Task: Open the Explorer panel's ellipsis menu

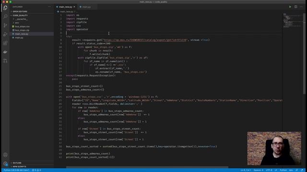Action: point(49,7)
